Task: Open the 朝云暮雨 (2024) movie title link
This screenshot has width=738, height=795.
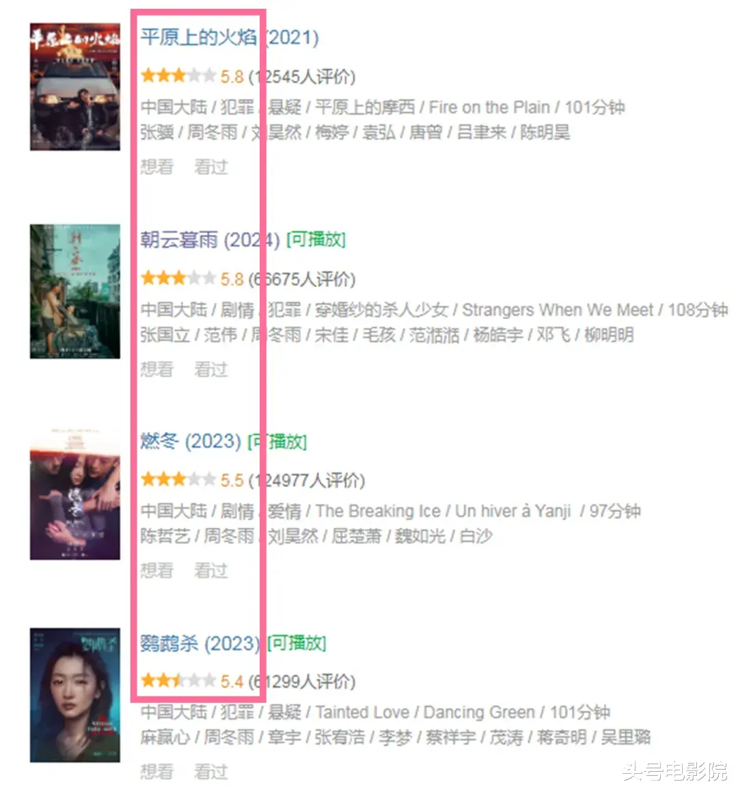Action: pyautogui.click(x=210, y=240)
